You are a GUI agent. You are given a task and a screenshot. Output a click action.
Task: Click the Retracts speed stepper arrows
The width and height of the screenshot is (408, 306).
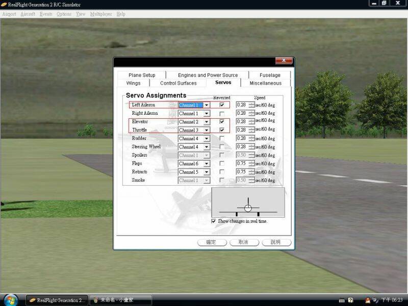[x=251, y=172]
